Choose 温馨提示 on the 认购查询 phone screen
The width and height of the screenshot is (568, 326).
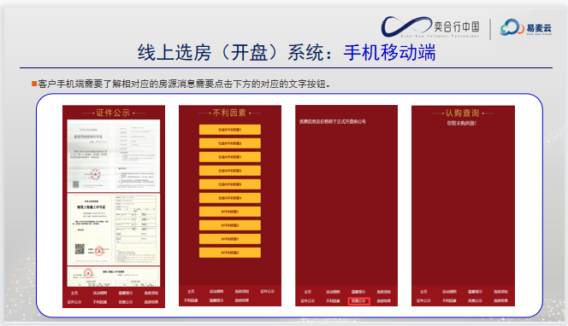(x=475, y=291)
